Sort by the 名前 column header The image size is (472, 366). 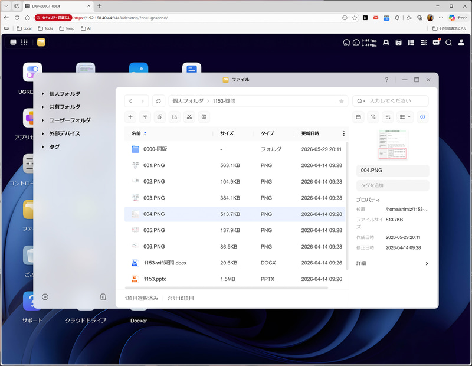coord(136,133)
